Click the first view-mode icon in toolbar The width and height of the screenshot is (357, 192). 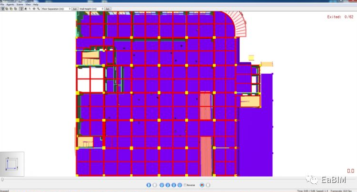pyautogui.click(x=3, y=9)
